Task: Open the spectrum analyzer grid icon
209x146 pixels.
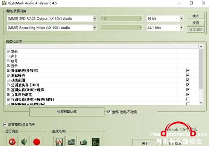Action: coord(95,141)
